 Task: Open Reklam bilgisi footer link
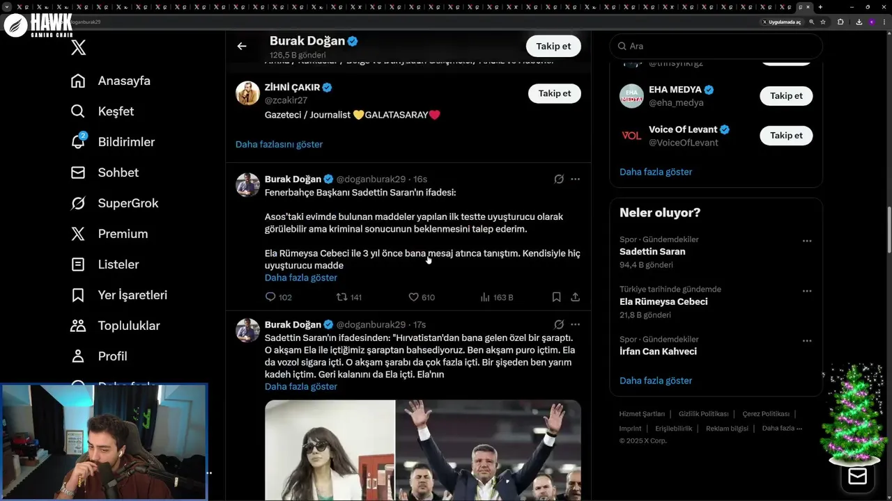tap(727, 429)
